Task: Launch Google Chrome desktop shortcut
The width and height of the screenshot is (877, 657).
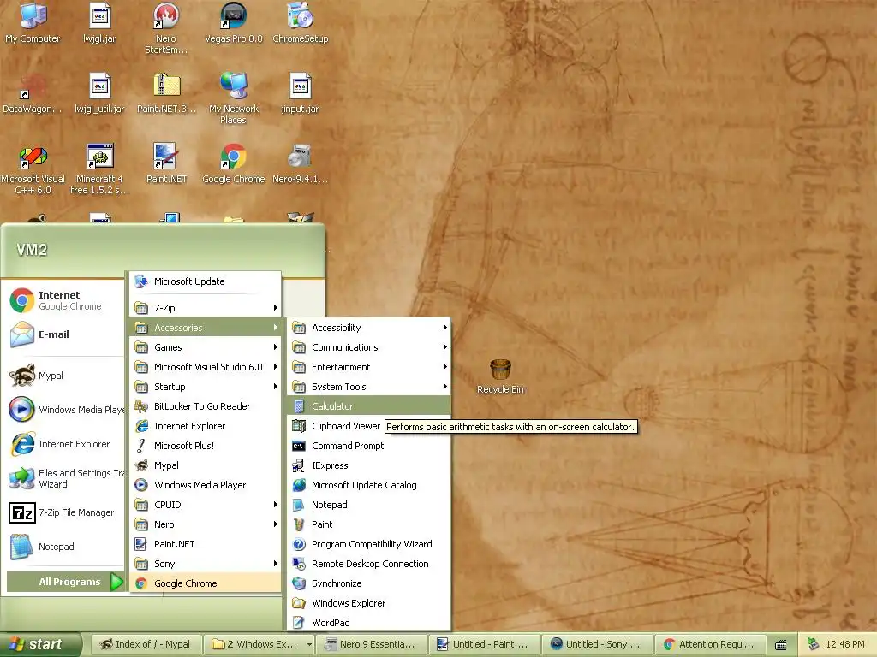Action: (233, 163)
